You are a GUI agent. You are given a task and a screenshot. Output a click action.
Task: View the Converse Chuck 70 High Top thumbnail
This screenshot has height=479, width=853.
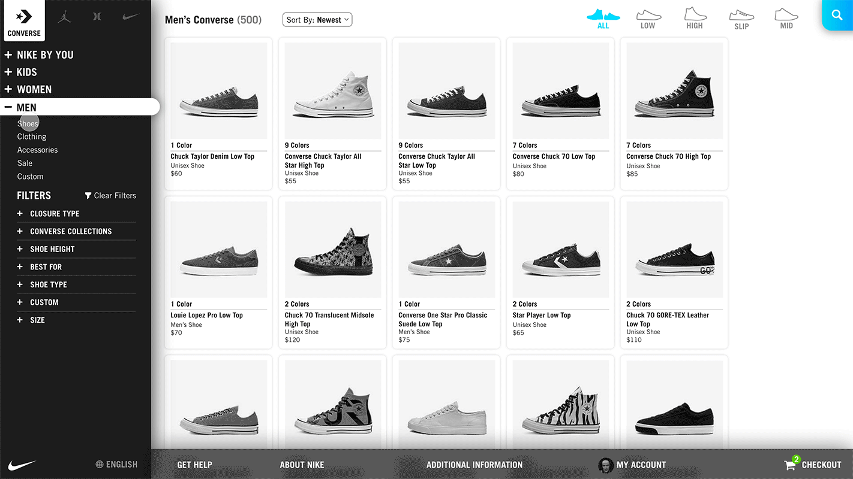pos(674,90)
